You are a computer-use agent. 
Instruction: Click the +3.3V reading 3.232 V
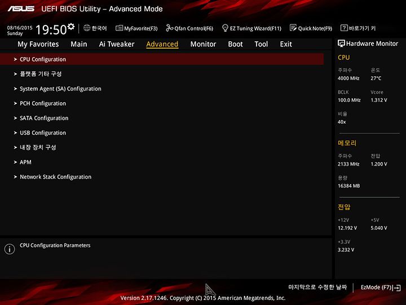click(346, 250)
